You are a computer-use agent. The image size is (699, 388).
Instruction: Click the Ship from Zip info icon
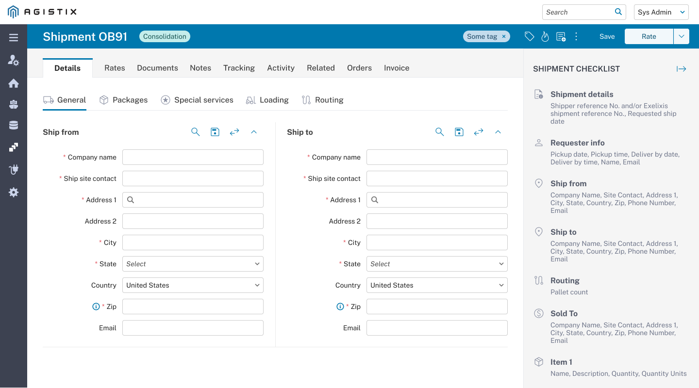[96, 307]
